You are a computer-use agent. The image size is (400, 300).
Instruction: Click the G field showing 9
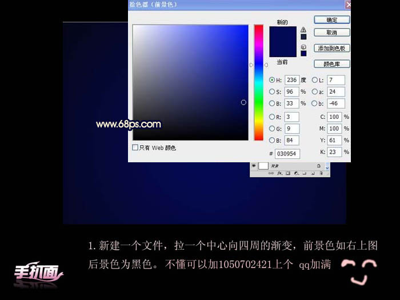click(x=292, y=129)
